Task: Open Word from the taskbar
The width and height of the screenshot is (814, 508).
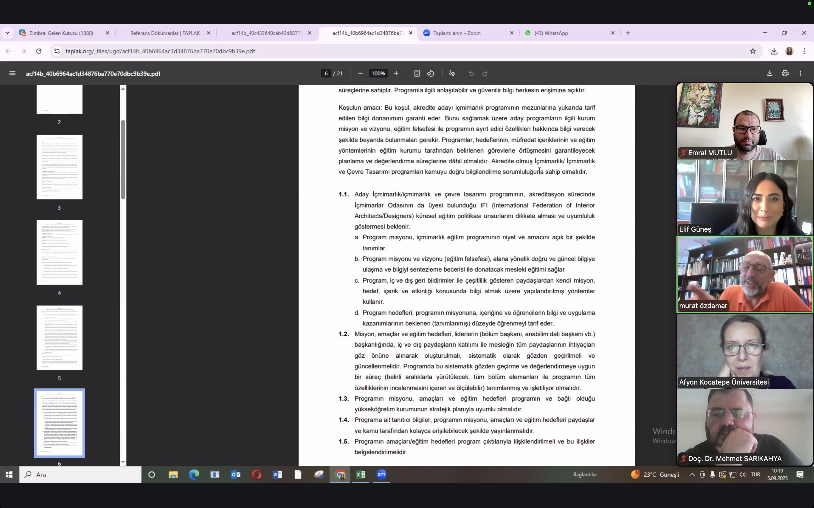Action: pos(277,474)
